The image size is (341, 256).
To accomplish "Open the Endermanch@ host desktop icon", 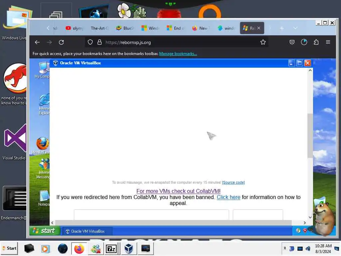I will [x=13, y=203].
